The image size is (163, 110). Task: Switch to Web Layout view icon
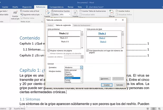[159, 109]
